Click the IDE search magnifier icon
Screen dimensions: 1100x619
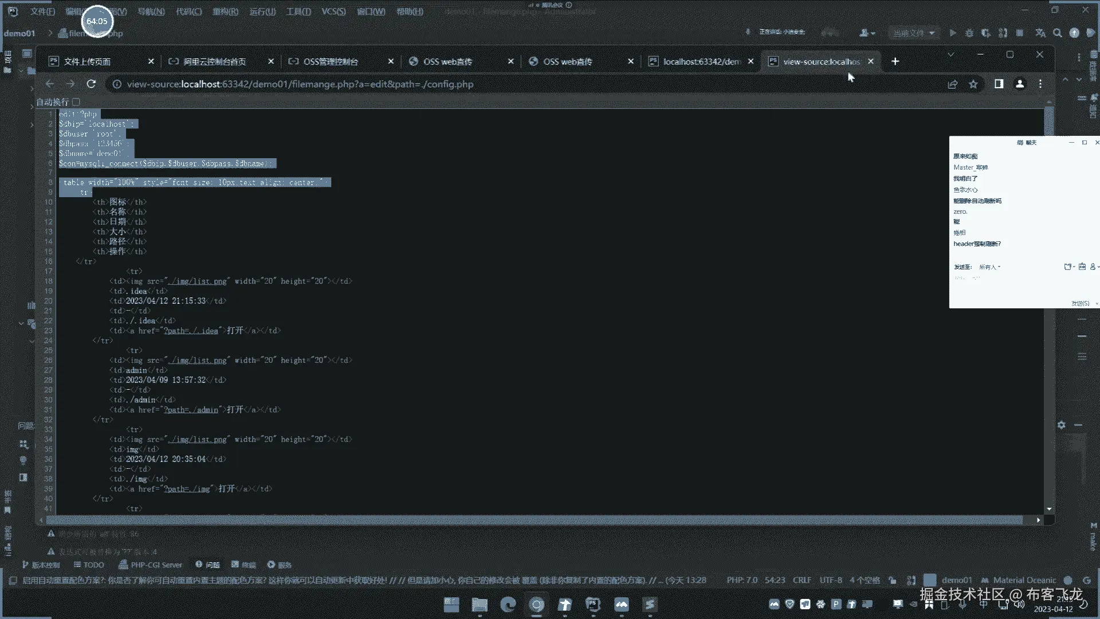pos(1058,33)
